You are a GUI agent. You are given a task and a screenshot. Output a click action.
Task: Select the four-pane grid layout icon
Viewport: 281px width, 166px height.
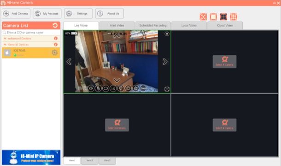coord(223,17)
